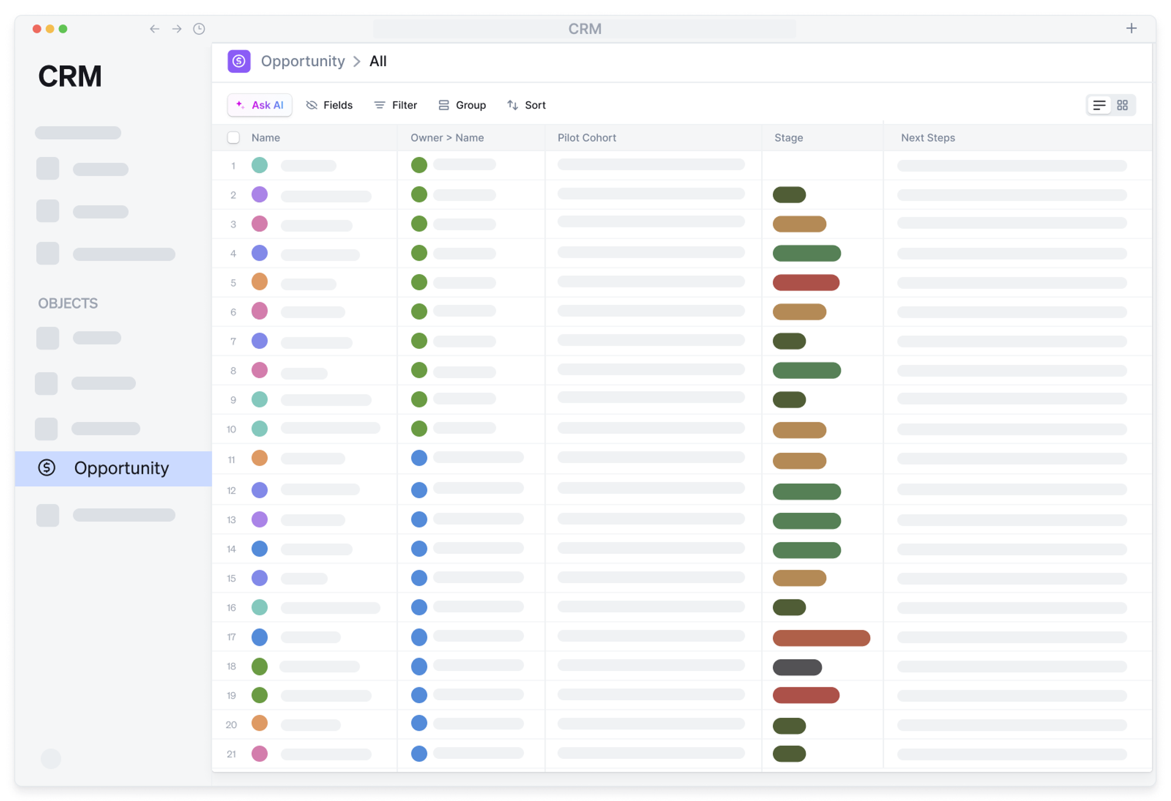Click the forward navigation arrow
The height and width of the screenshot is (801, 1171).
[x=177, y=29]
